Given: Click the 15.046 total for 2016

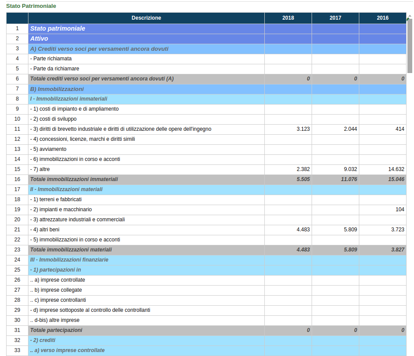Looking at the screenshot, I should 396,179.
